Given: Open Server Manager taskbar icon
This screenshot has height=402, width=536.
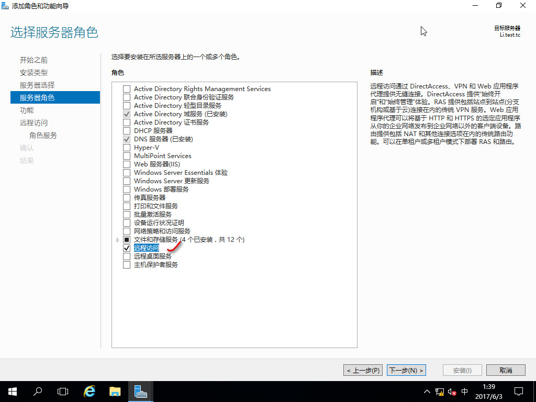Looking at the screenshot, I should coord(140,392).
